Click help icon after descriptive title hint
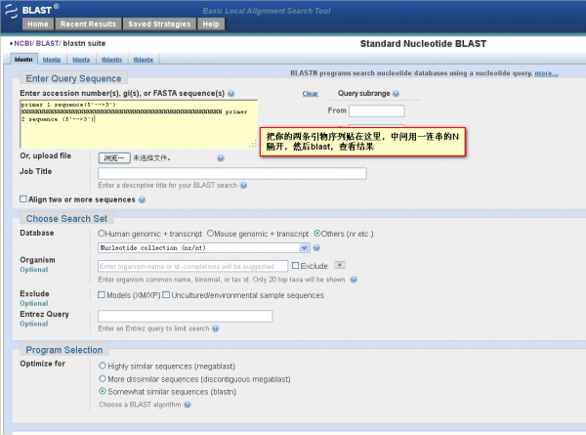The height and width of the screenshot is (435, 586). (x=243, y=185)
